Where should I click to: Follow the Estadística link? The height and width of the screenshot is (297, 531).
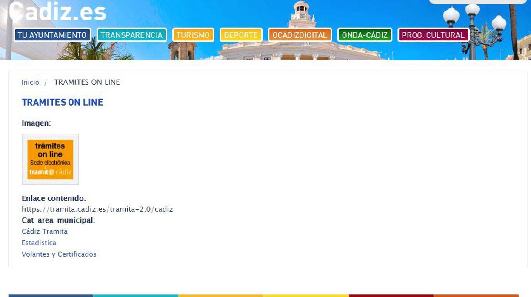point(39,243)
